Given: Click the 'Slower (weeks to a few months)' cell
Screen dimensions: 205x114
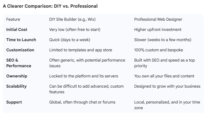Looking at the screenshot, I should (163, 40).
